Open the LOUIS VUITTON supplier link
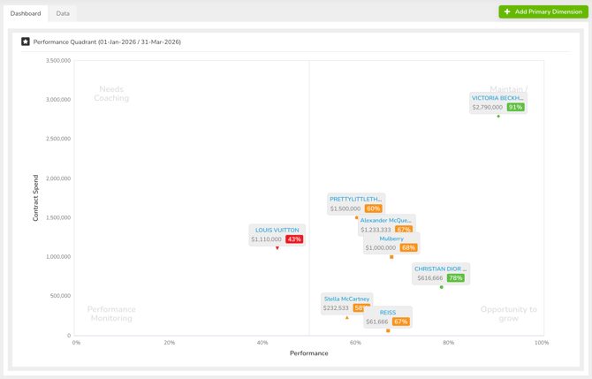Image resolution: width=592 pixels, height=379 pixels. (x=277, y=230)
